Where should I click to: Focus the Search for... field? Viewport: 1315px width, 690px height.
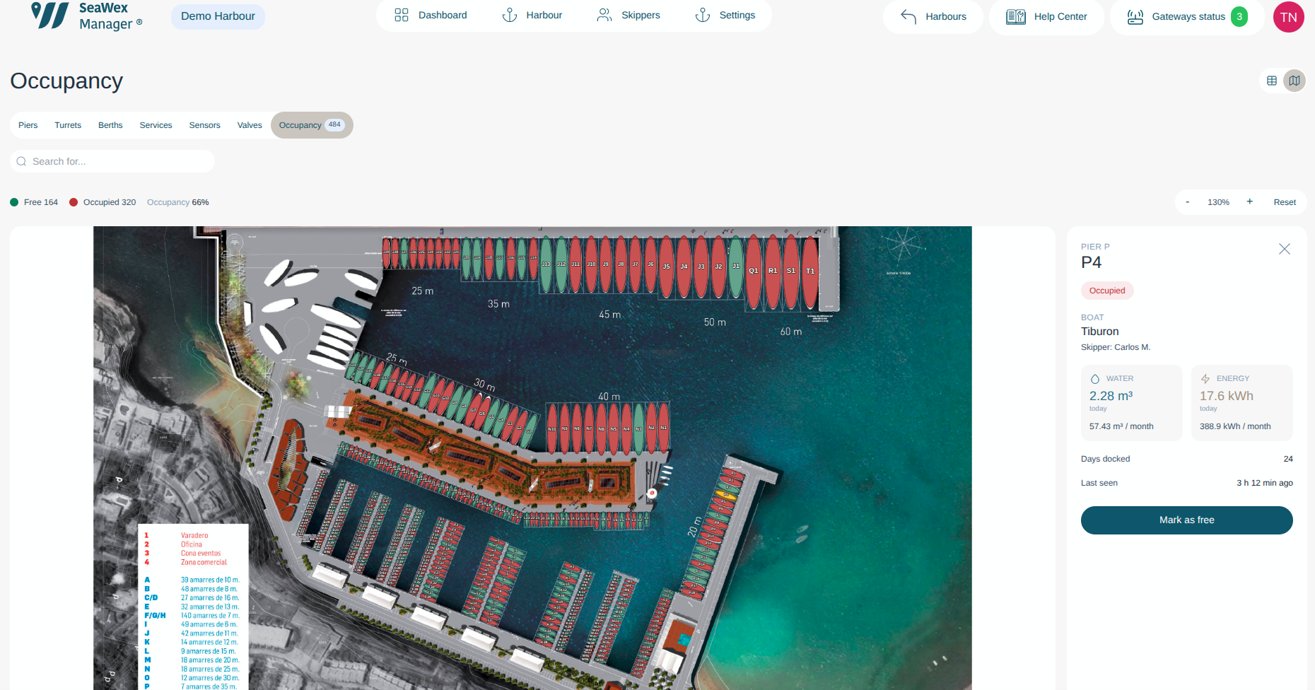(112, 161)
